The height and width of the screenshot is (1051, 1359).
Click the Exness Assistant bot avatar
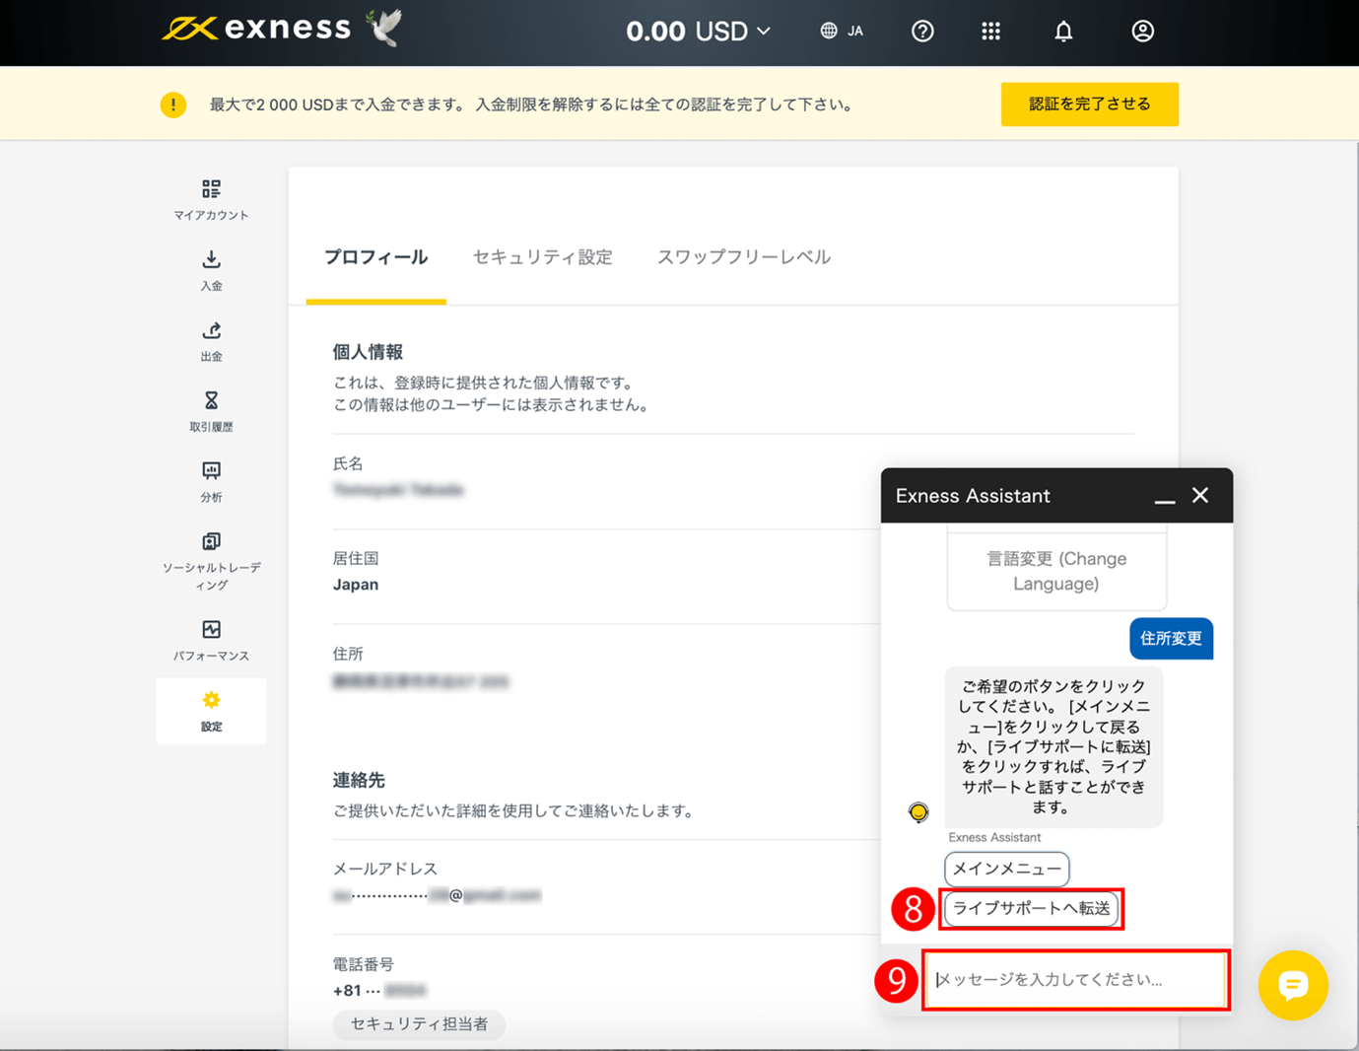(918, 812)
